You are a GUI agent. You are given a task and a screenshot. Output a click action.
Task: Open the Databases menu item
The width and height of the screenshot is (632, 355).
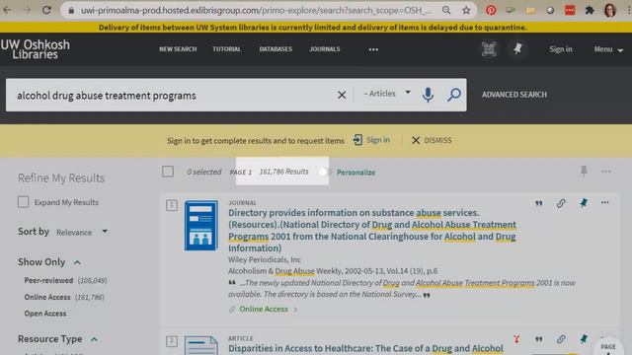pyautogui.click(x=276, y=49)
